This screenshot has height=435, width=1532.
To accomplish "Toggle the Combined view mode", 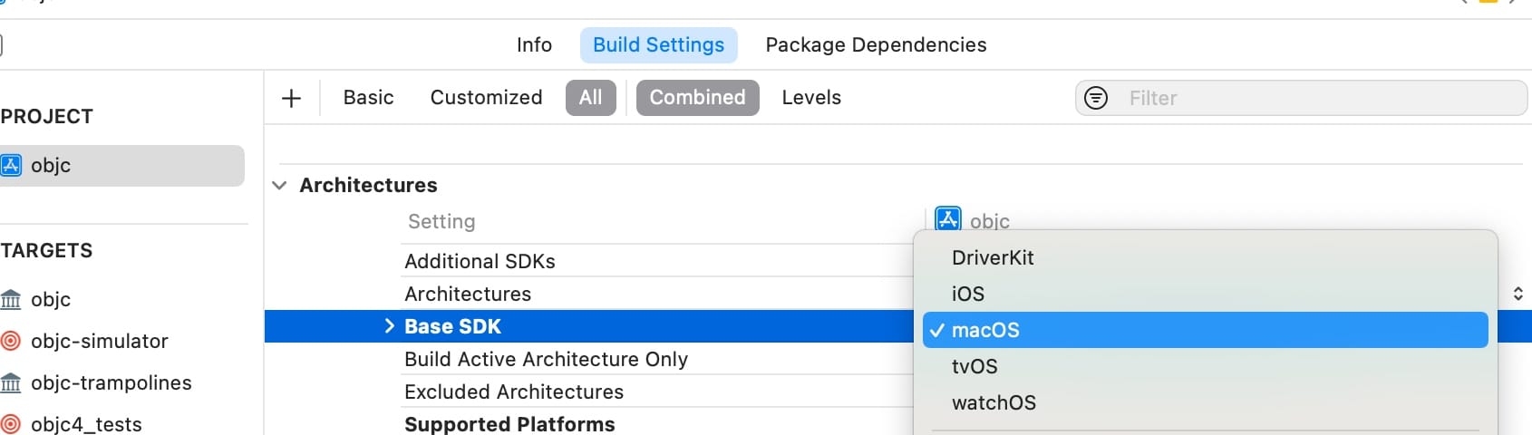I will (x=697, y=98).
